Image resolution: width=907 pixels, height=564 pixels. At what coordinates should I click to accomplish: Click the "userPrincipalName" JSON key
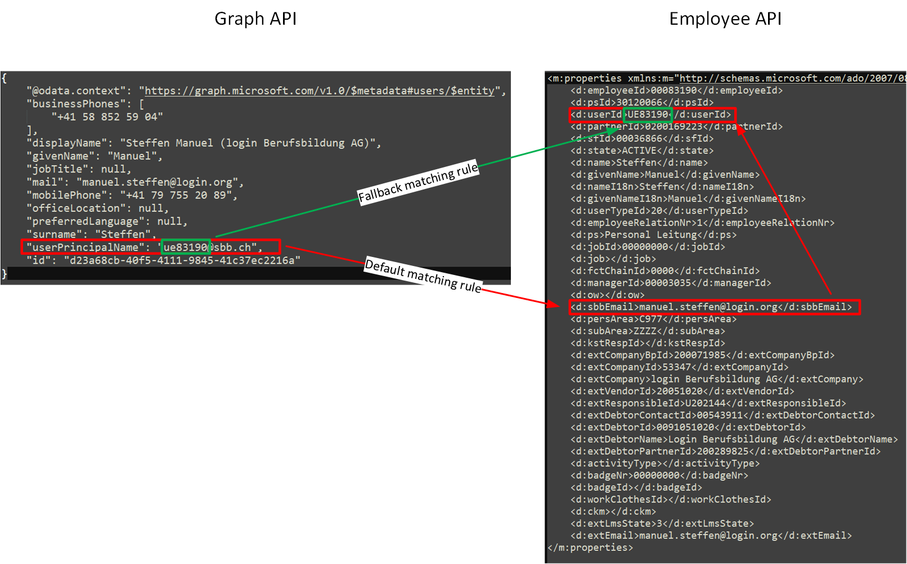coord(85,247)
